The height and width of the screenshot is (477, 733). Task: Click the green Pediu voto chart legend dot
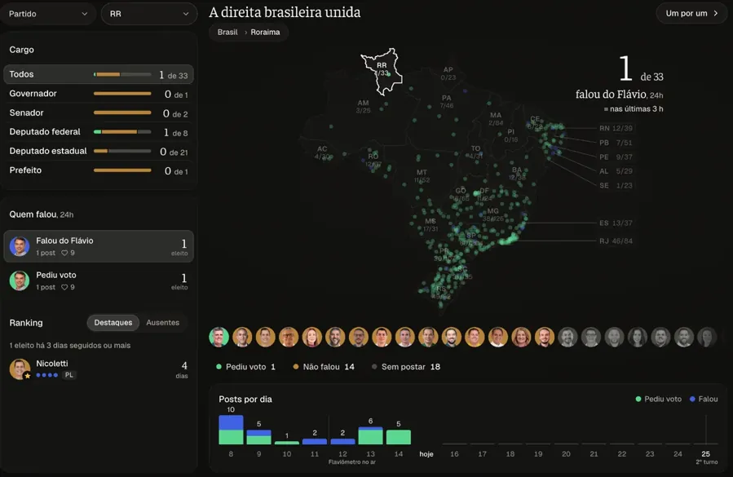click(x=638, y=399)
